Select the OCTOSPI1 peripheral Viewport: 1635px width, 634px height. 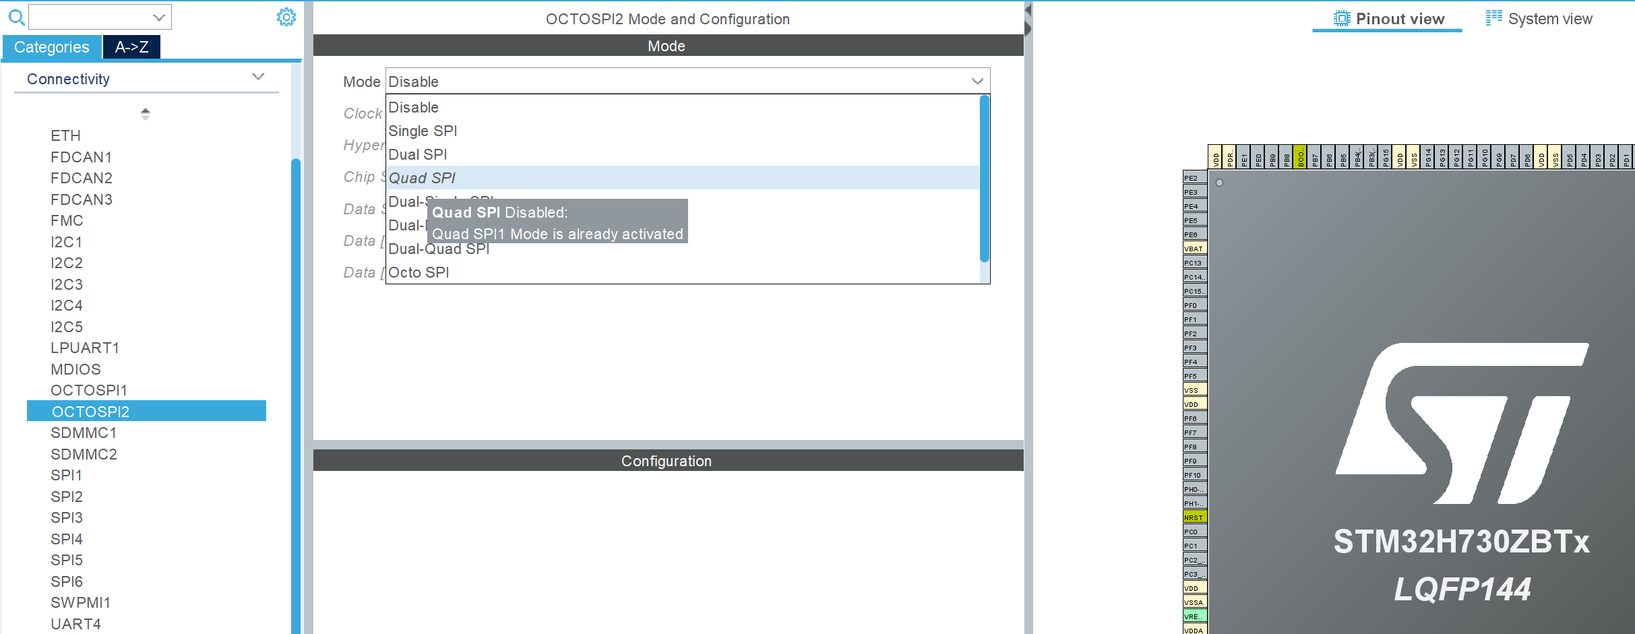(x=90, y=390)
